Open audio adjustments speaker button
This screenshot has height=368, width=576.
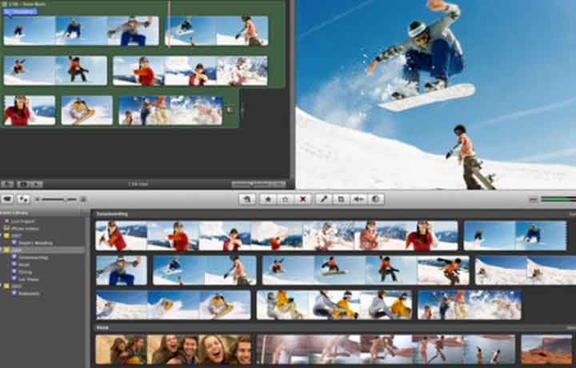tap(358, 198)
